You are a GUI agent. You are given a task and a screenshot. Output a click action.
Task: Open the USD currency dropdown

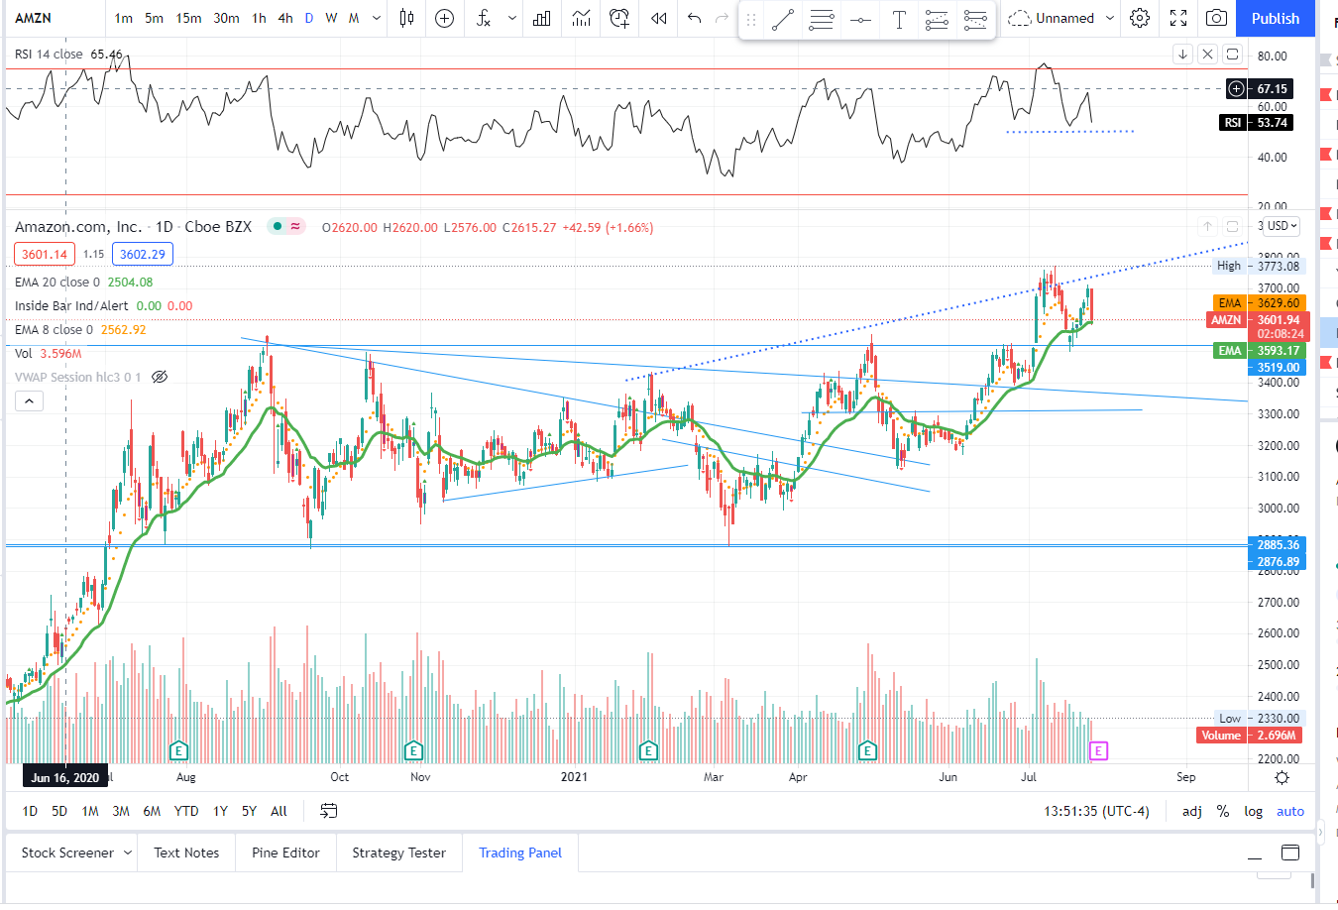[x=1282, y=226]
